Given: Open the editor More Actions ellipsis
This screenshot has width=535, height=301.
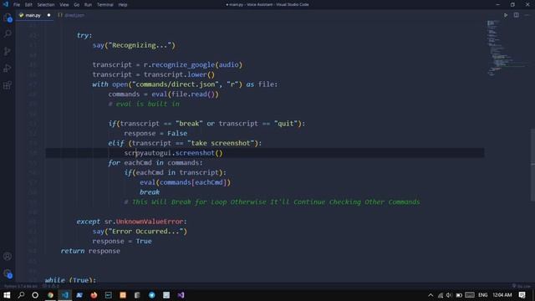Looking at the screenshot, I should pyautogui.click(x=527, y=15).
